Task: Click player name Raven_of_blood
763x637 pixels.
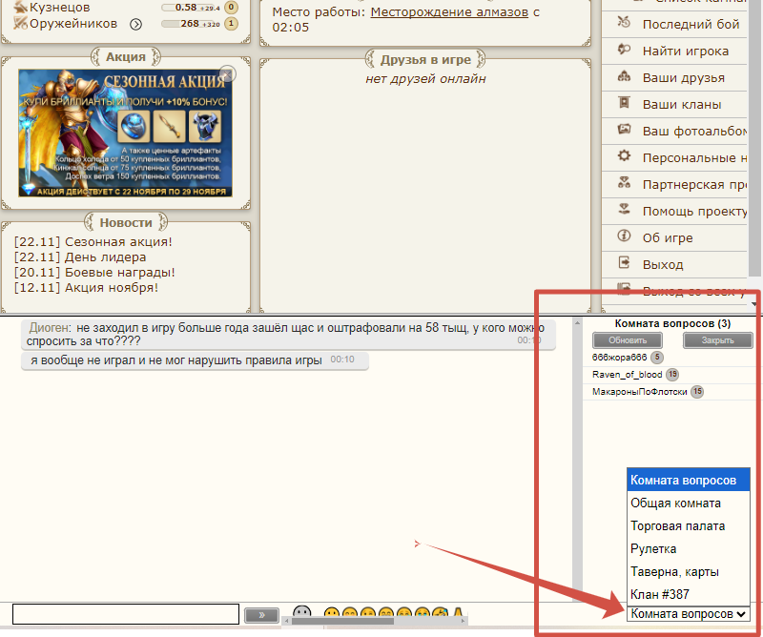Action: [x=627, y=374]
